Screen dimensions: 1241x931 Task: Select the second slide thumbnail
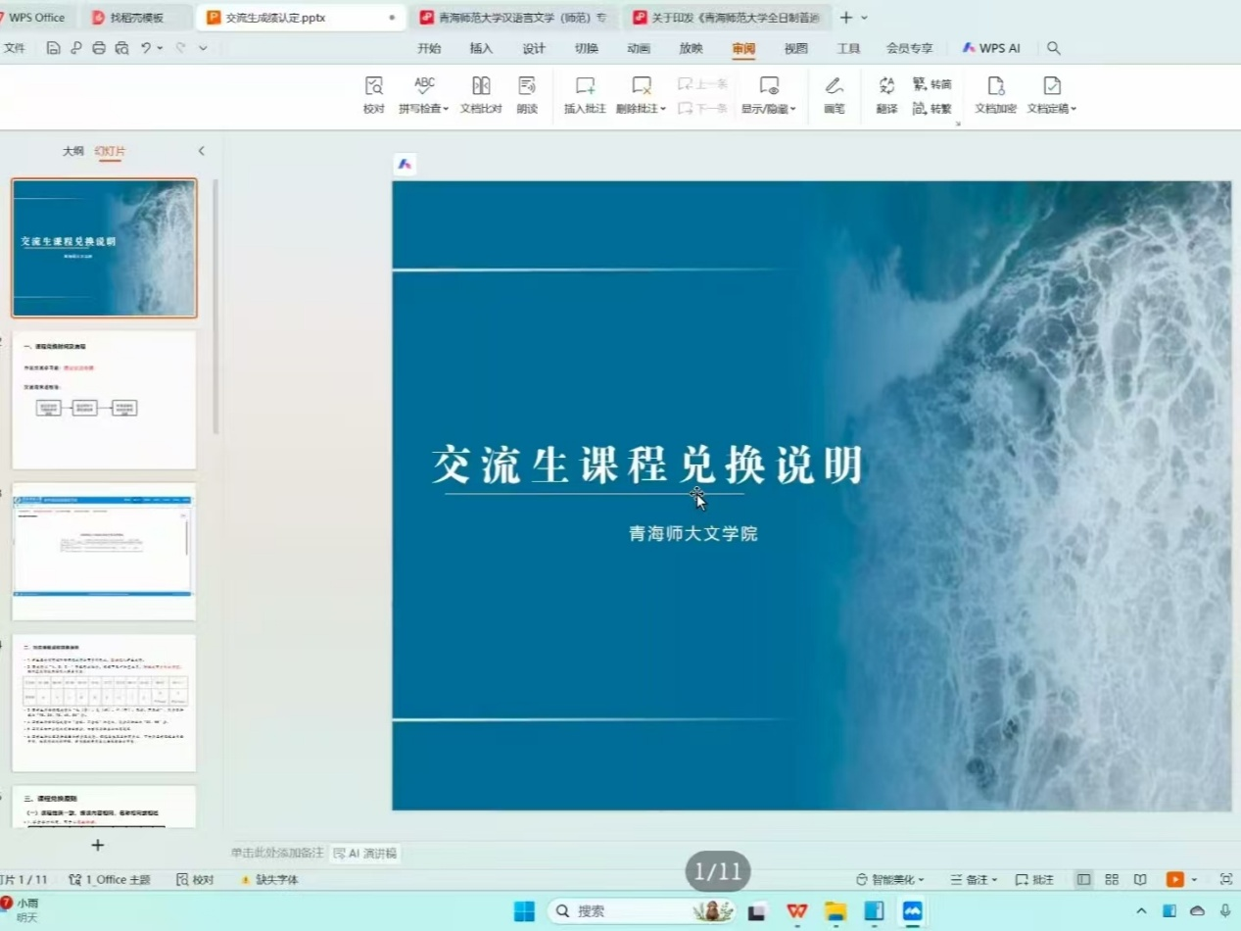pyautogui.click(x=104, y=400)
